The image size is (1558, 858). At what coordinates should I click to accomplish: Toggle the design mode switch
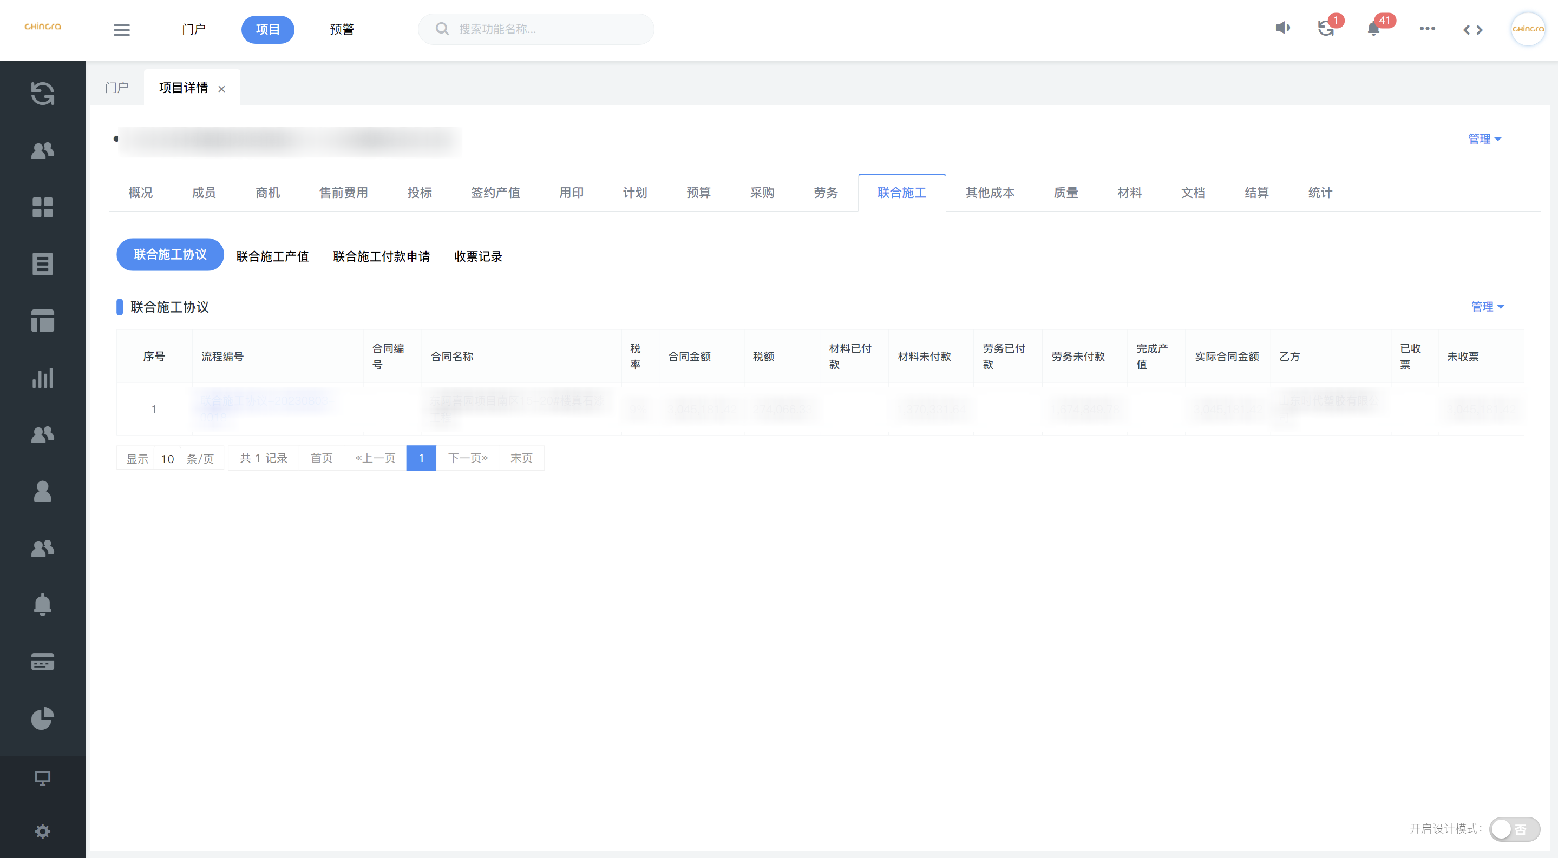click(1514, 829)
